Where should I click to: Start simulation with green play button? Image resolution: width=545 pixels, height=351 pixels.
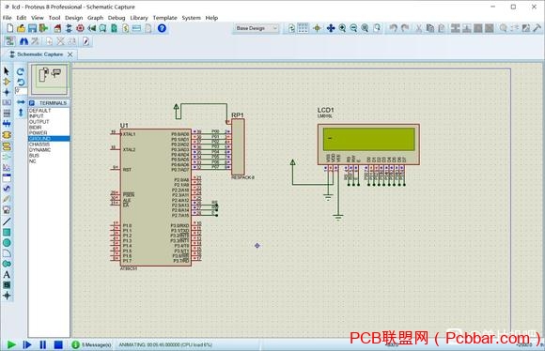11,344
